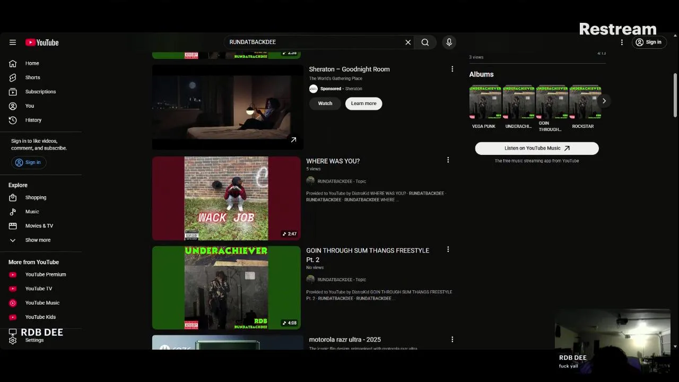The height and width of the screenshot is (382, 679).
Task: Click the top-right Sign in button
Action: click(x=649, y=42)
